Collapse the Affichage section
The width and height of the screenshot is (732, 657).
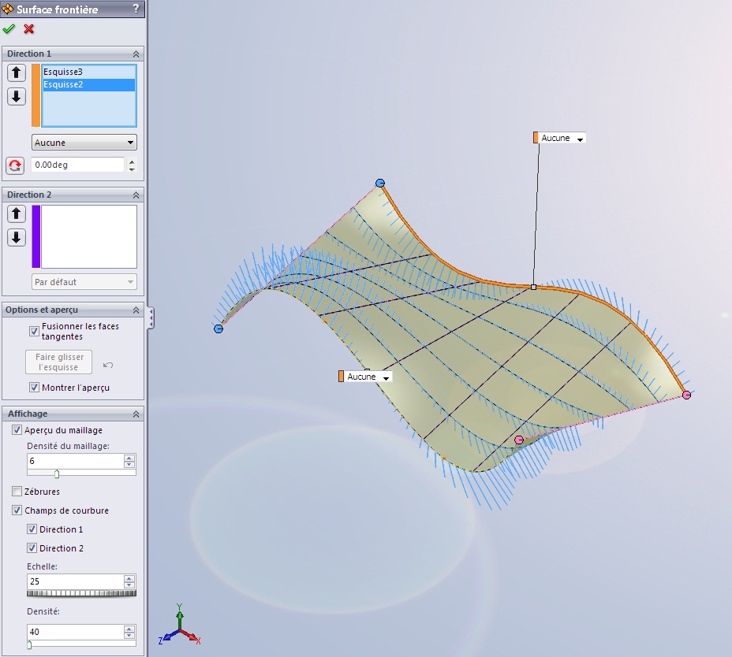[x=136, y=414]
